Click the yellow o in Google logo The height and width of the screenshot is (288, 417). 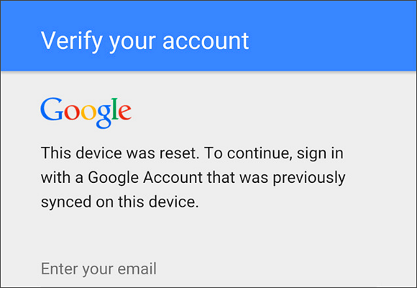(88, 112)
